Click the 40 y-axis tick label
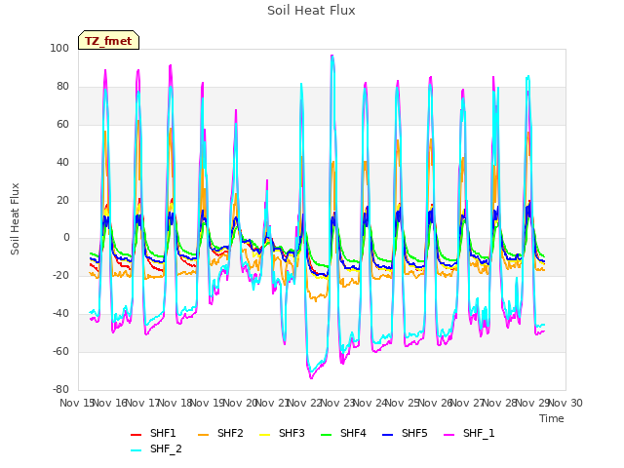Image resolution: width=624 pixels, height=468 pixels. click(62, 163)
